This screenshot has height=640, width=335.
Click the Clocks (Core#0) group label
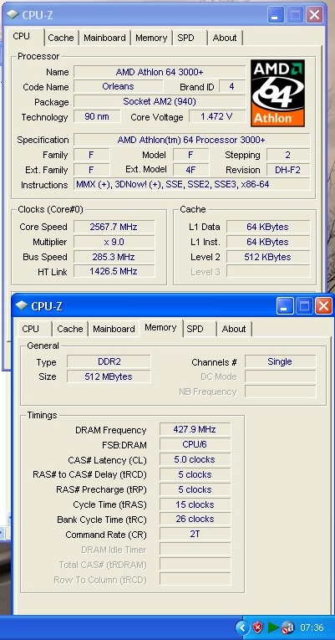pyautogui.click(x=50, y=209)
